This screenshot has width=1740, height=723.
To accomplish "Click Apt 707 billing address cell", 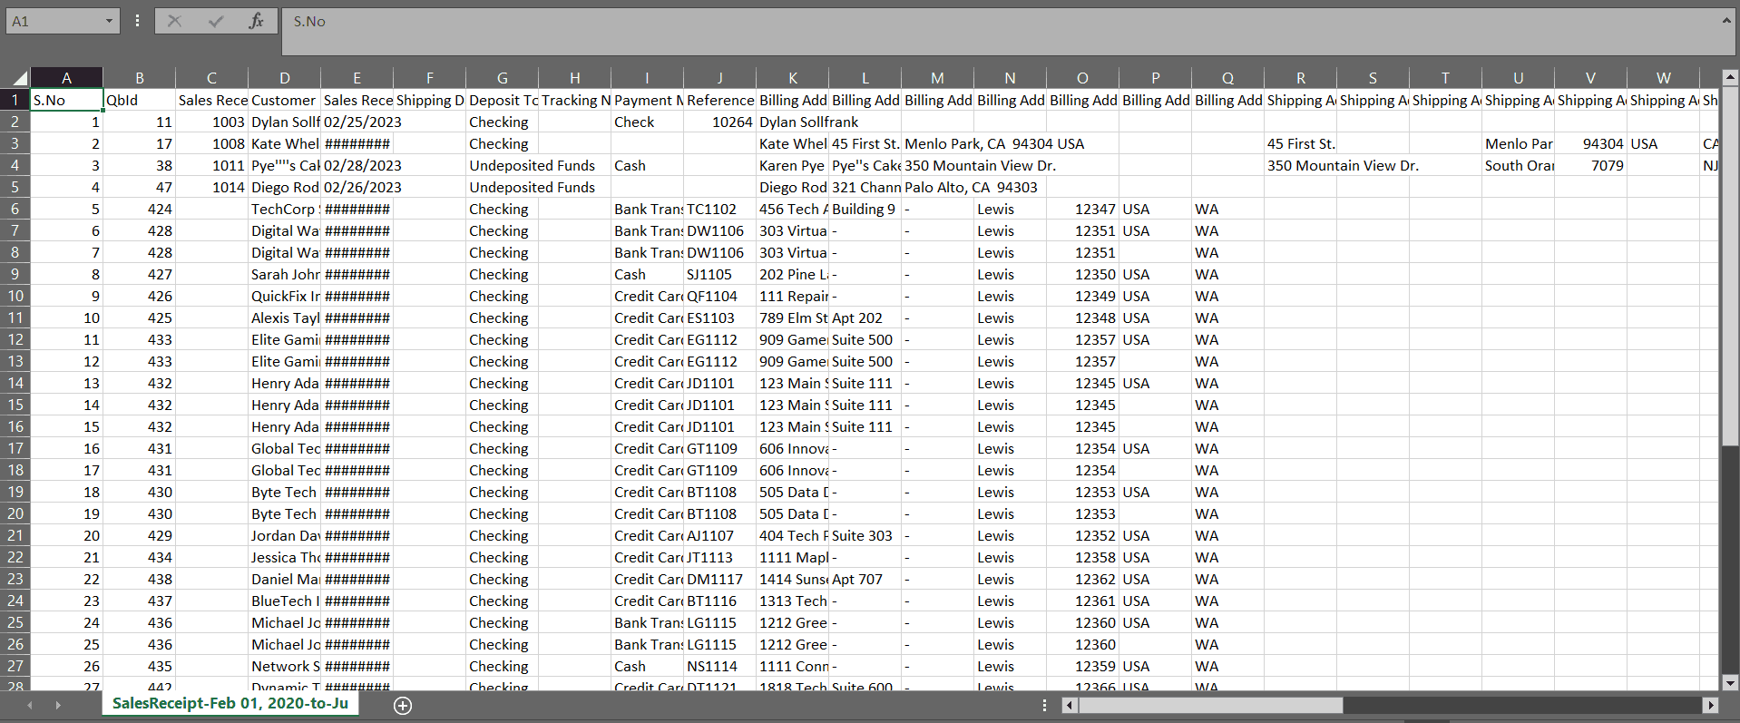I will pos(865,579).
